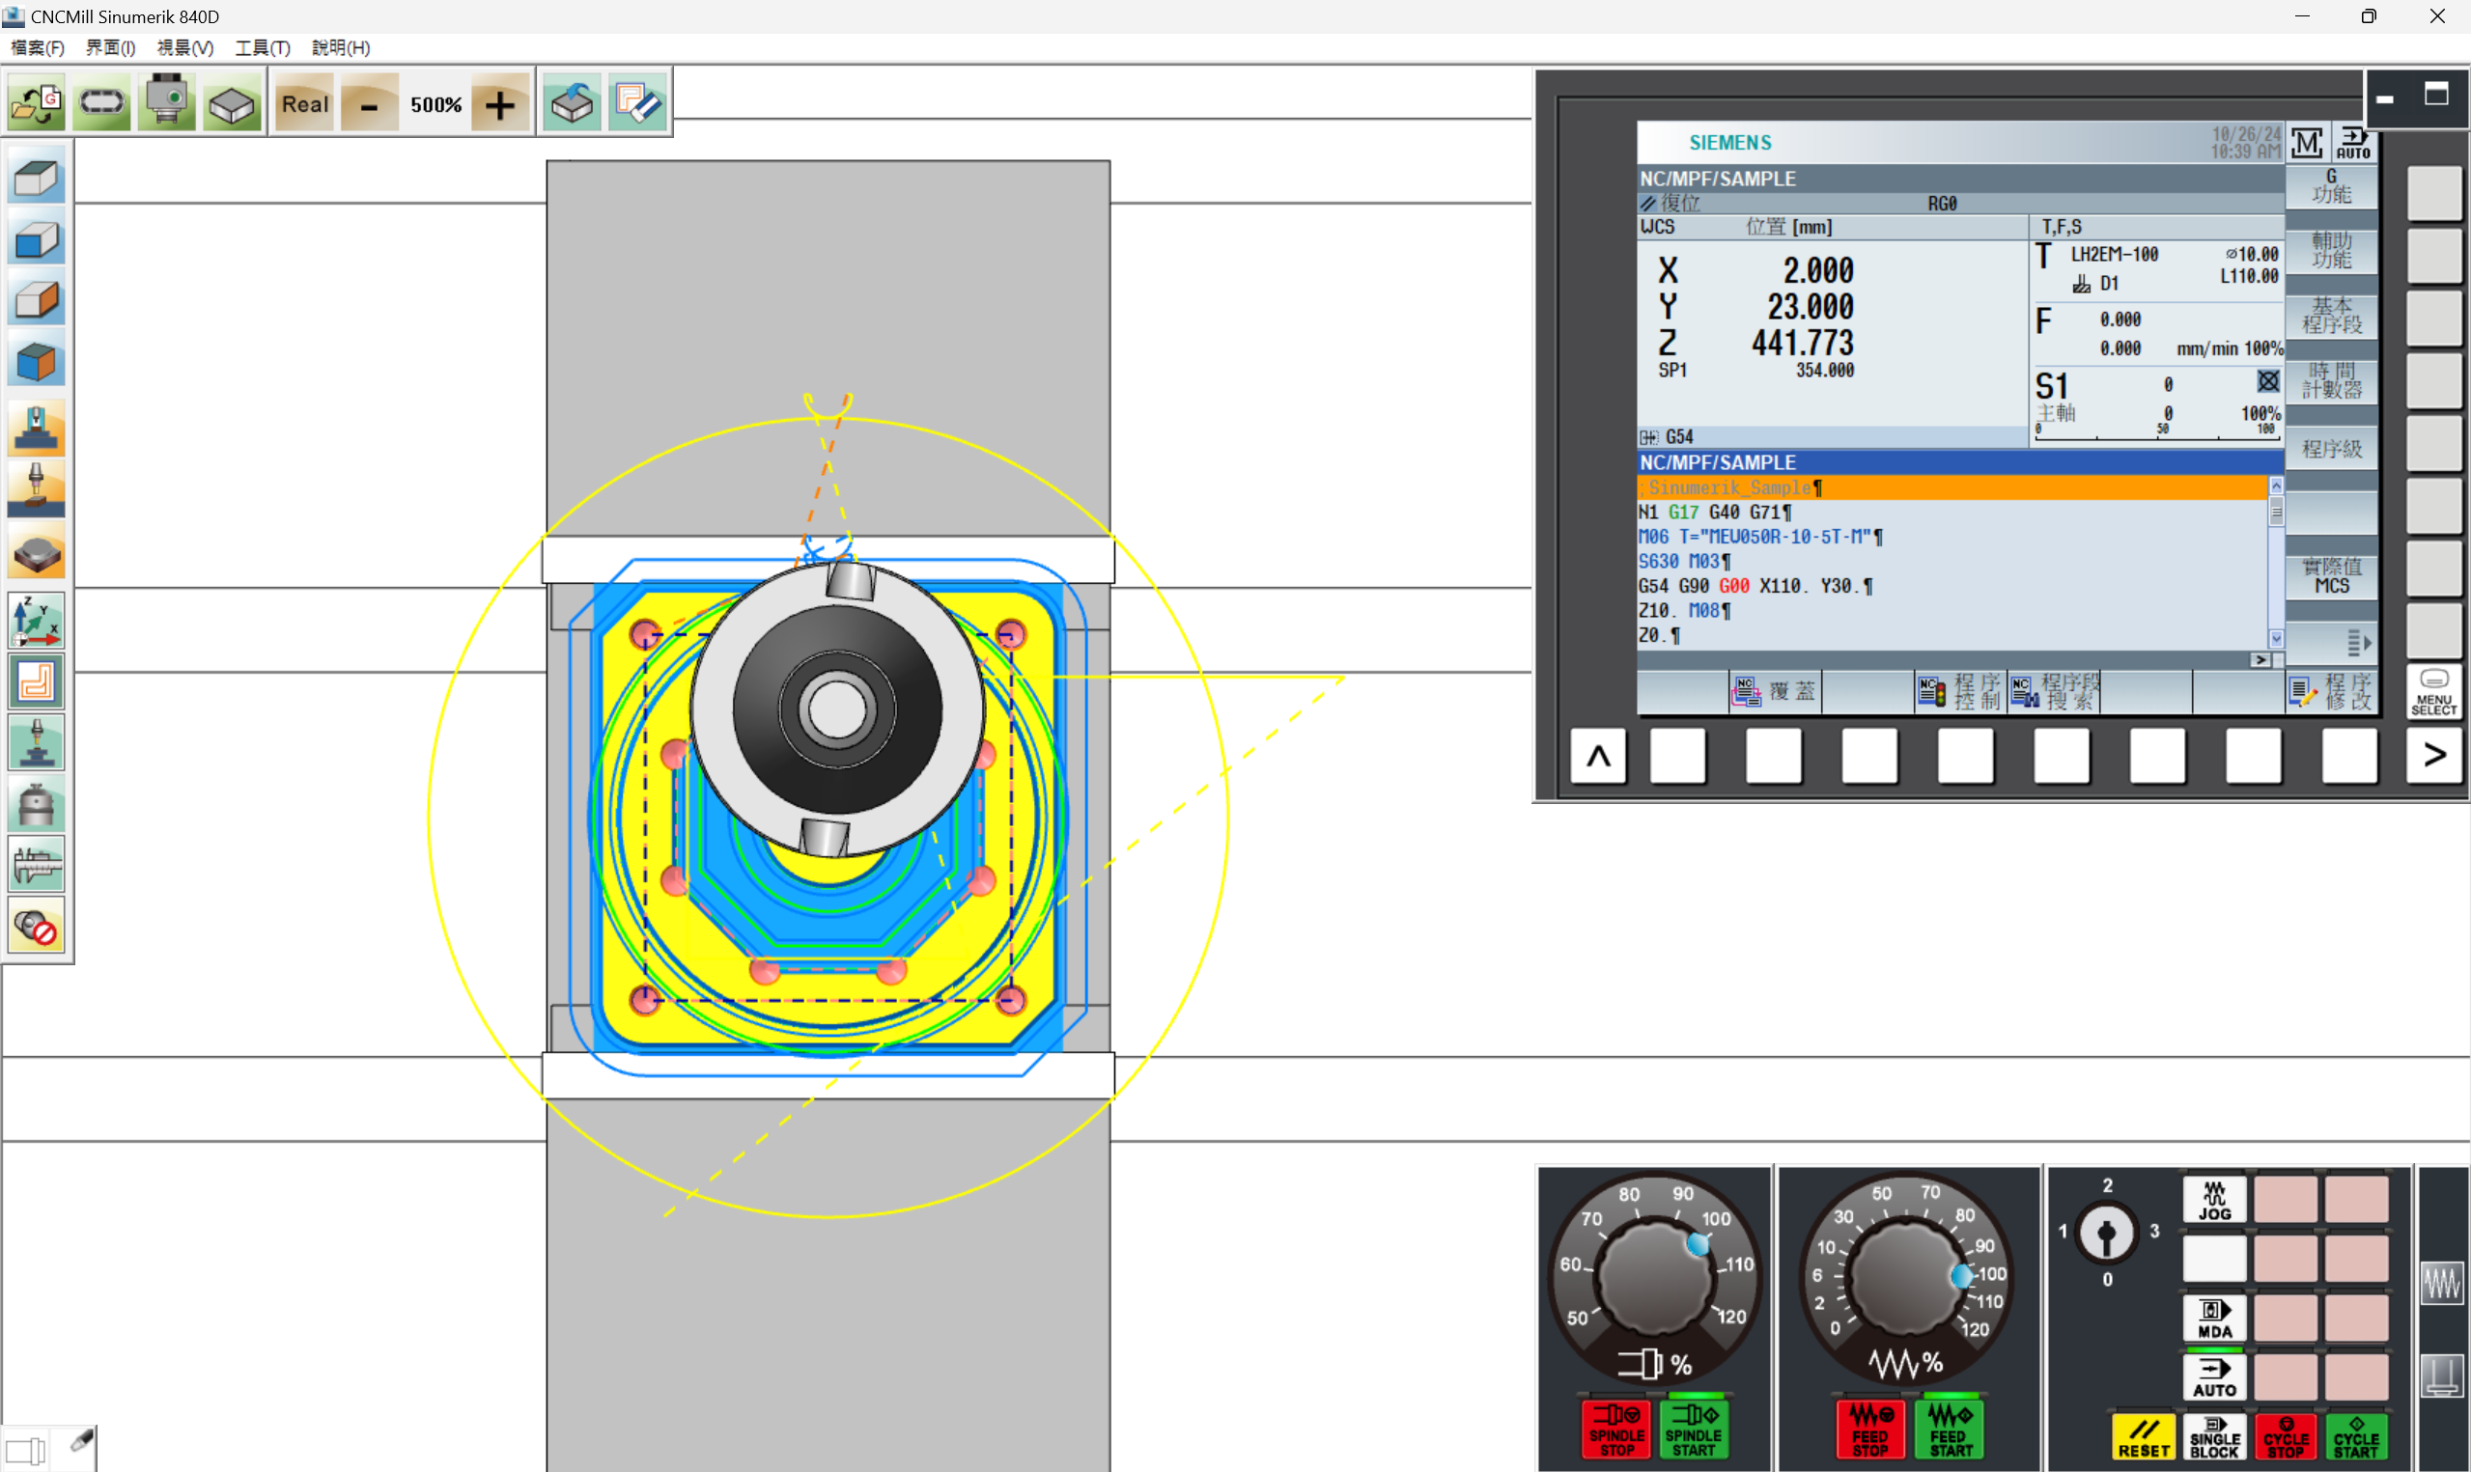The width and height of the screenshot is (2471, 1472).
Task: Decrease simulation speed with minus button
Action: point(369,103)
